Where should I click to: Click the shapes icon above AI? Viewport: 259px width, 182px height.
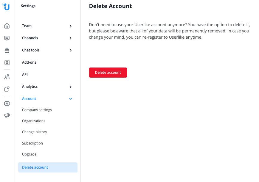[x=7, y=89]
